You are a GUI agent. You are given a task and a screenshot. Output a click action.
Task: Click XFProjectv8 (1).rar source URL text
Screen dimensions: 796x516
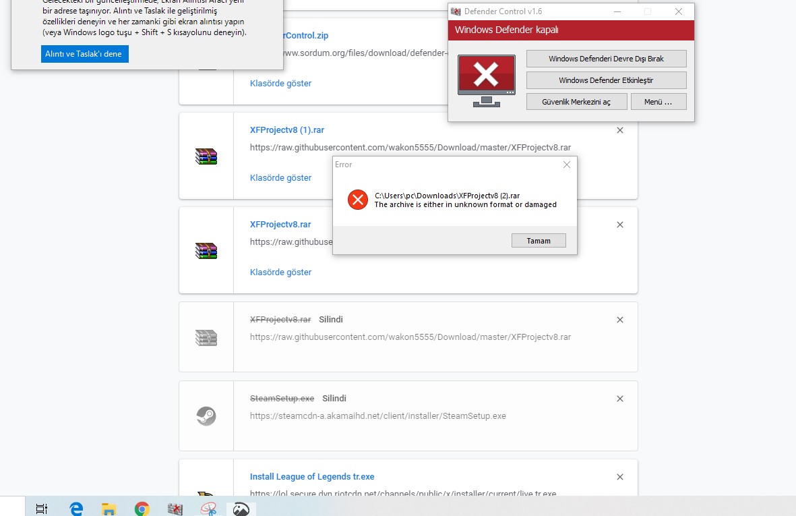tap(410, 147)
